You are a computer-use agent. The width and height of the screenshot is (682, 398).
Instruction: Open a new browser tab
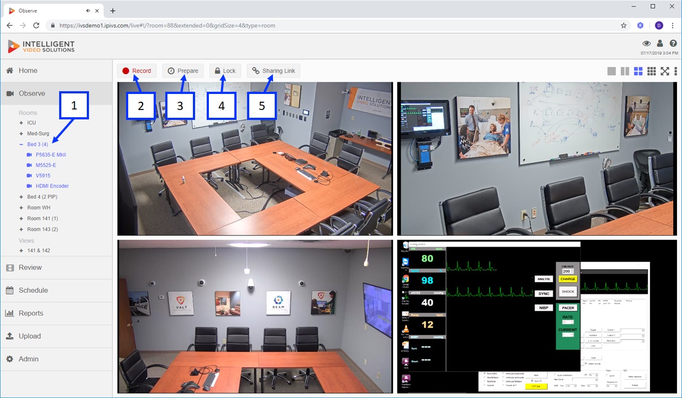(113, 11)
